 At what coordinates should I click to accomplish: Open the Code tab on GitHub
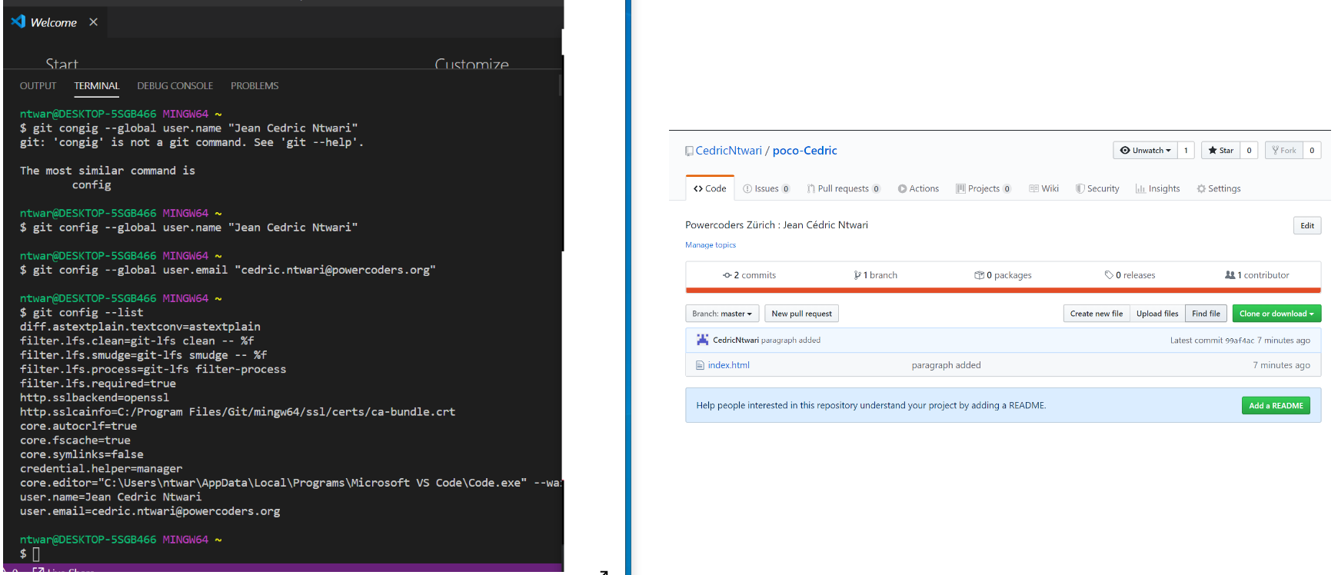(710, 188)
